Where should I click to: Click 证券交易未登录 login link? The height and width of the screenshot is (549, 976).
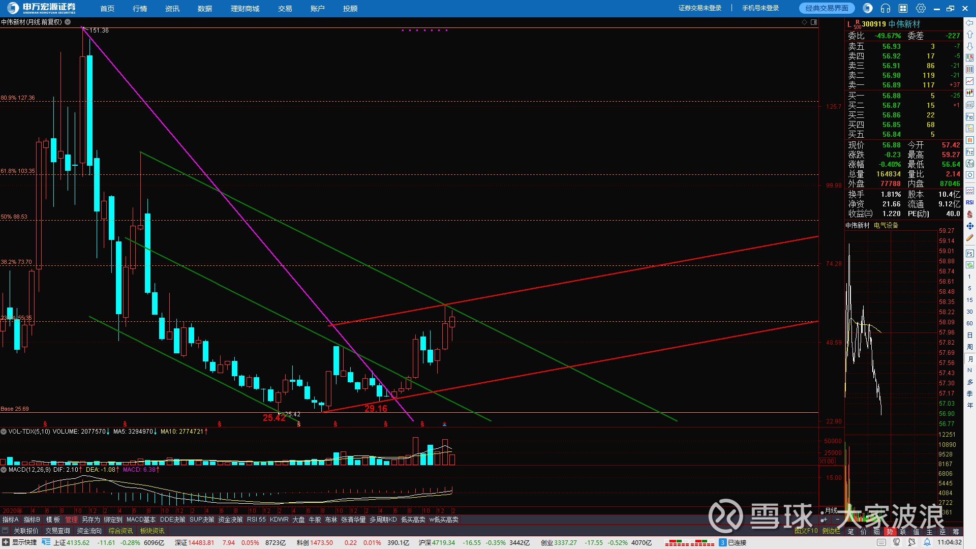[699, 8]
